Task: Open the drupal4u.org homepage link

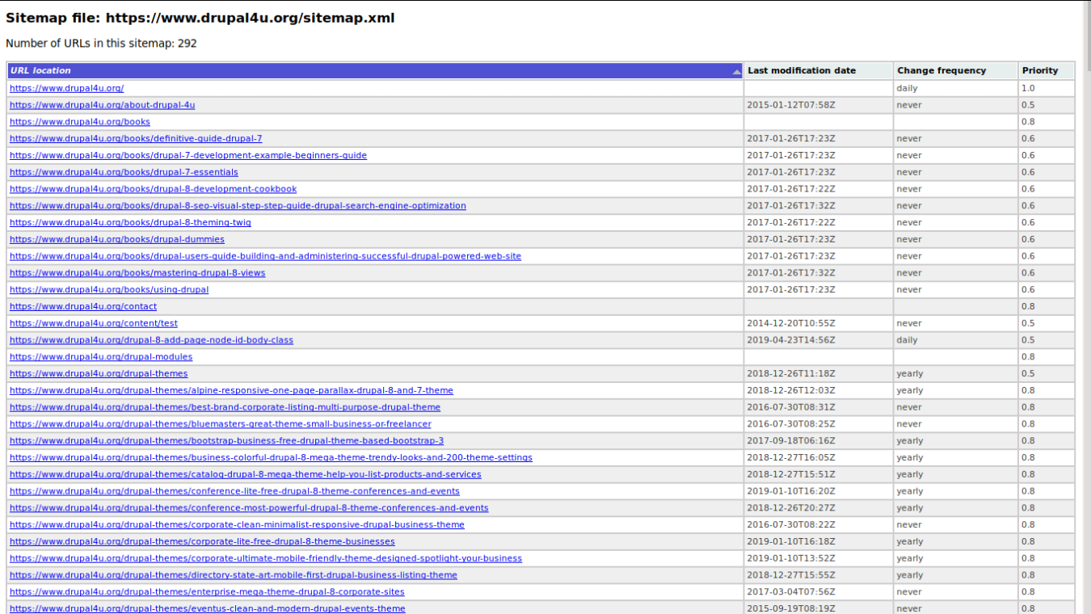Action: click(x=66, y=87)
